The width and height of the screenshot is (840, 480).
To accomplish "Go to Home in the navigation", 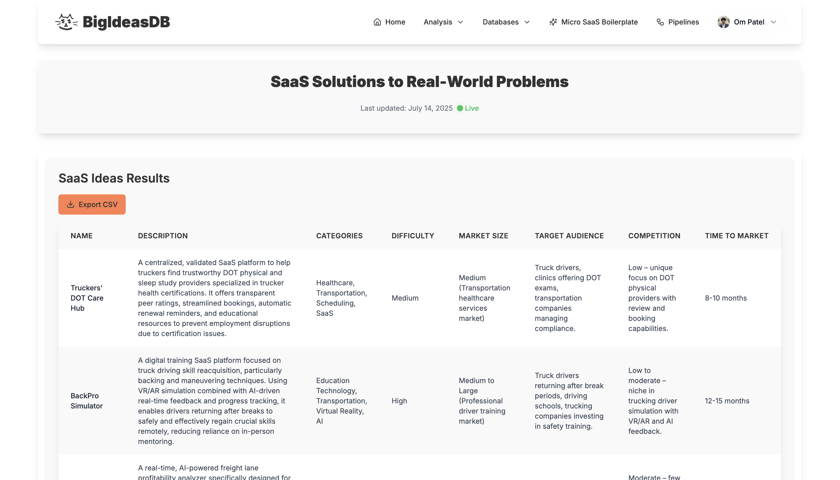I will tap(389, 22).
